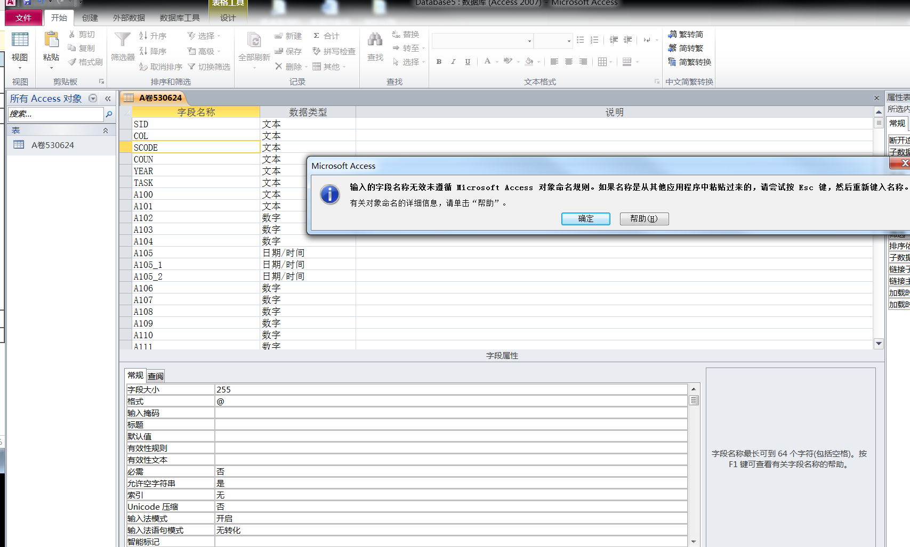Click the 字段大小 value 255
The width and height of the screenshot is (910, 547).
(x=451, y=389)
